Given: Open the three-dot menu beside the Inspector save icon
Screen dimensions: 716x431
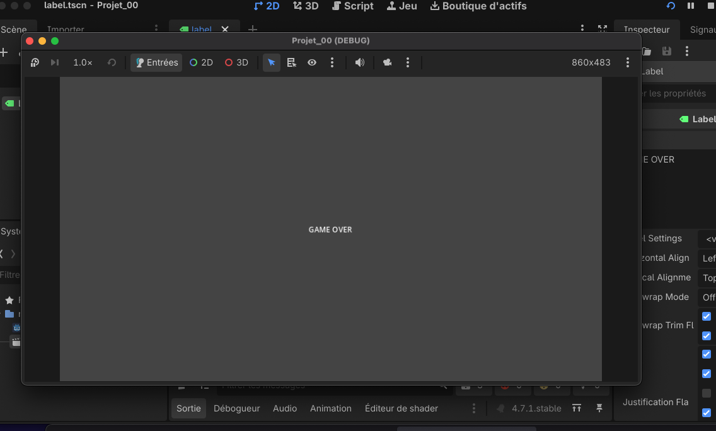Looking at the screenshot, I should 687,51.
